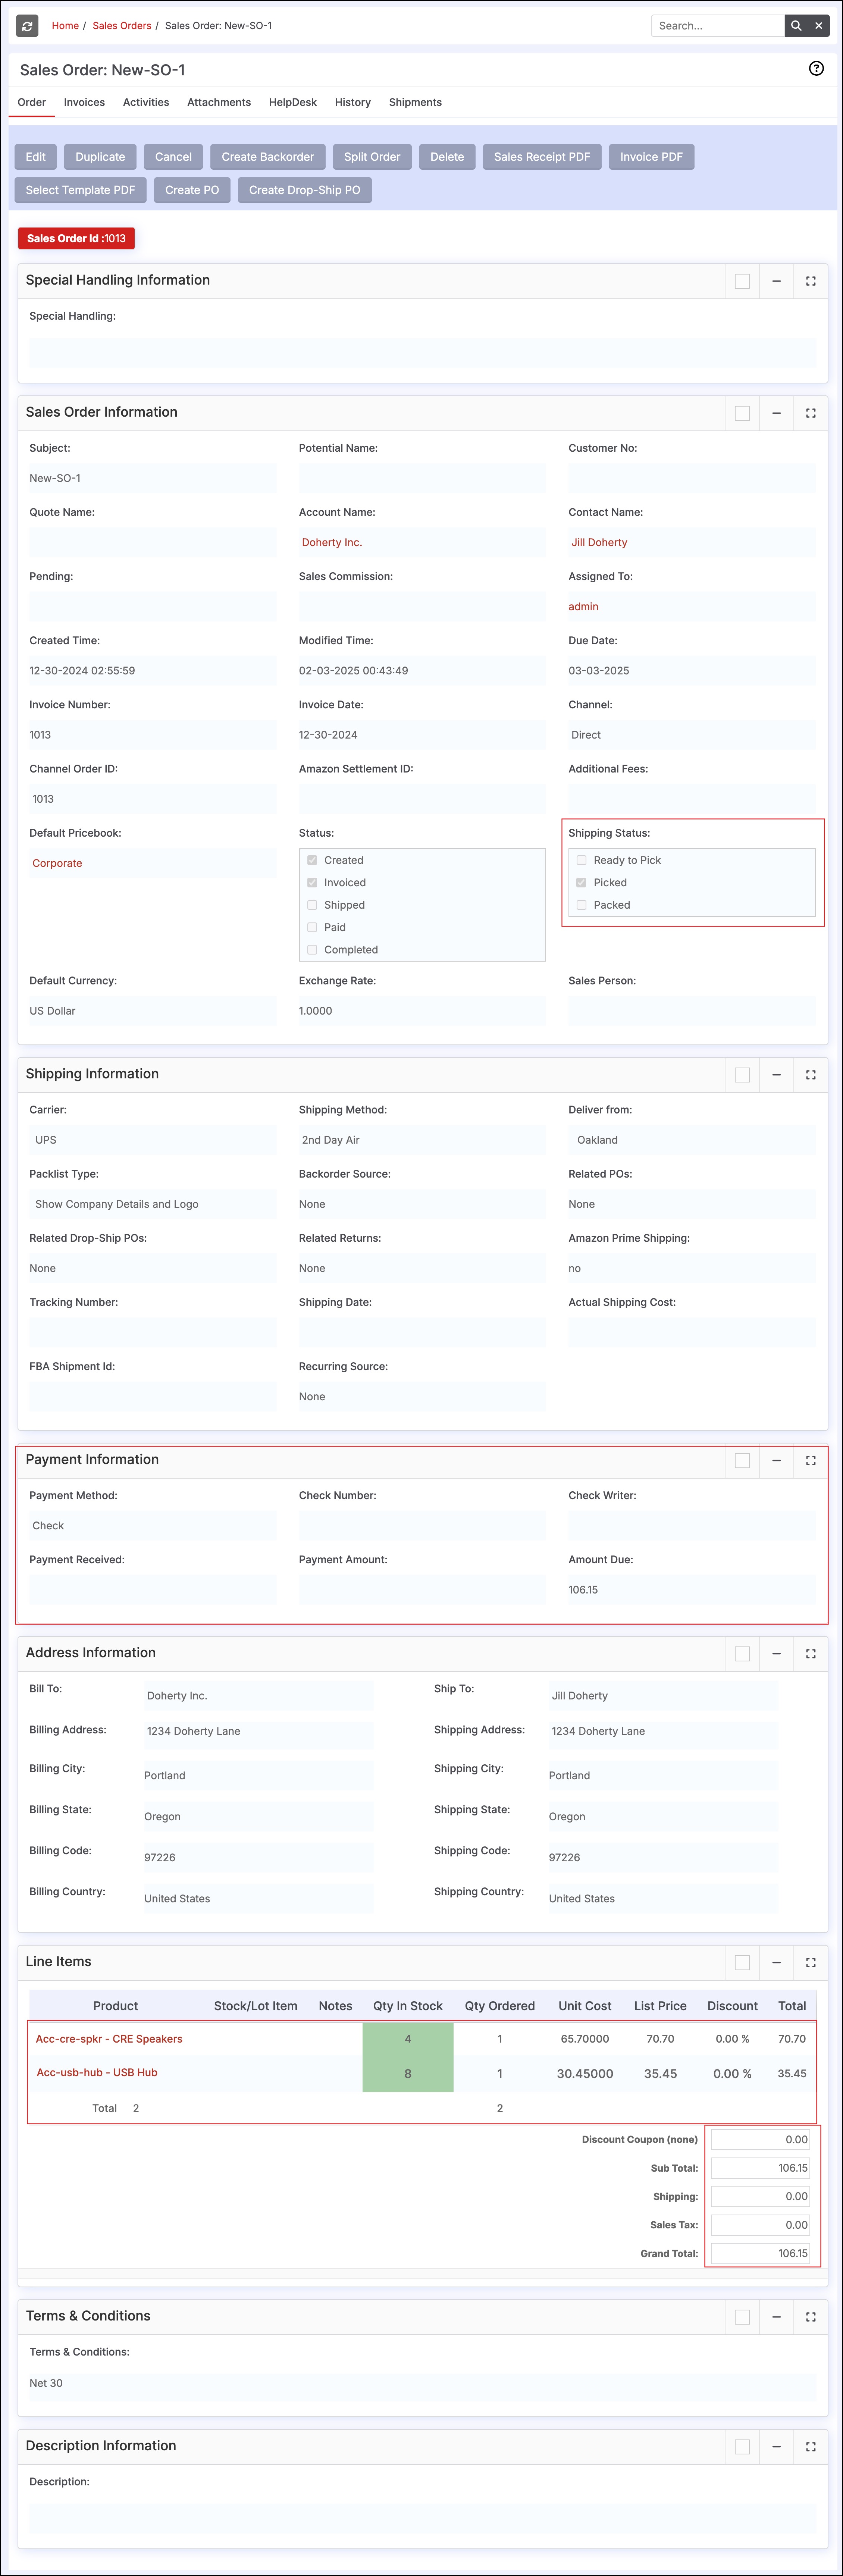Expand Special Handling Information to fullscreen
Image resolution: width=843 pixels, height=2576 pixels.
tap(811, 281)
